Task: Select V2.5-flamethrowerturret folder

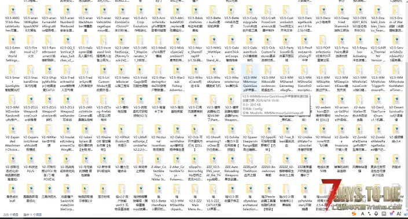Action: [x=49, y=49]
